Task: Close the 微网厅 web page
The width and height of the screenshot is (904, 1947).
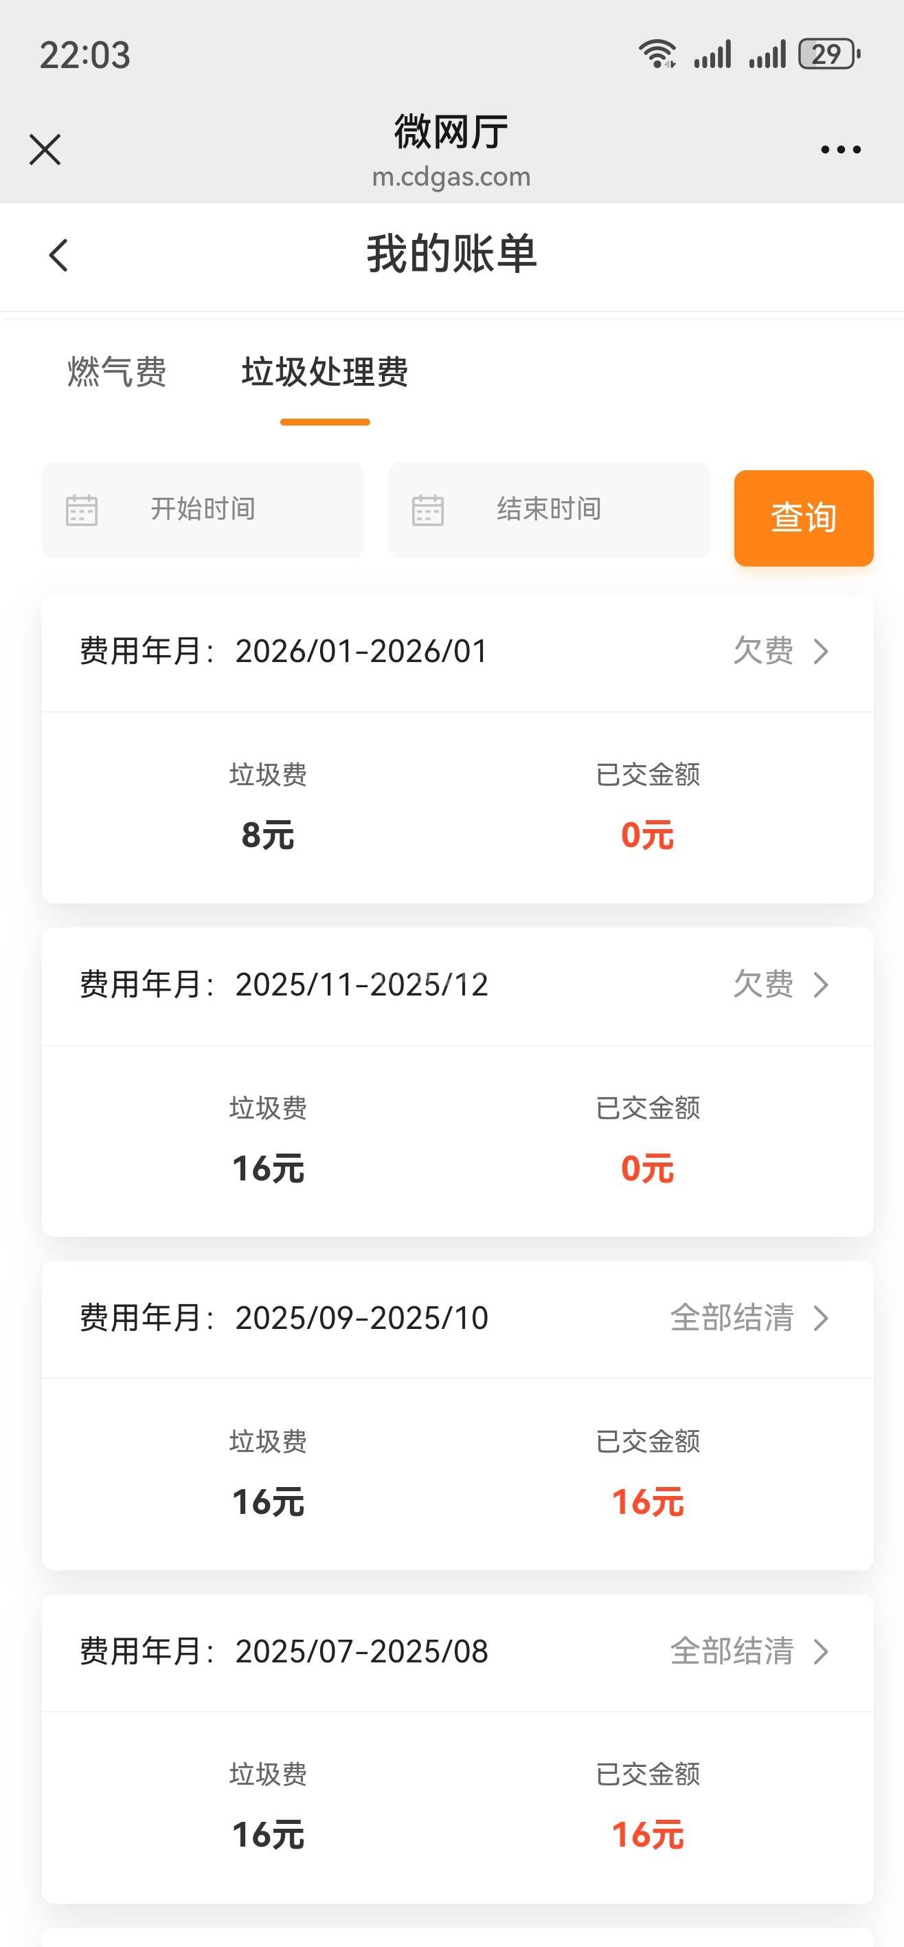Action: 45,150
